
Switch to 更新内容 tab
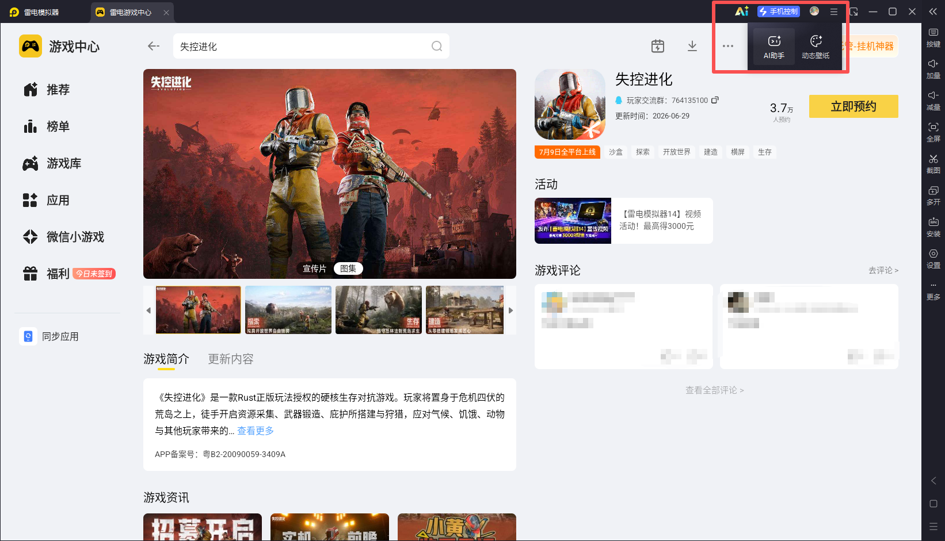coord(231,359)
